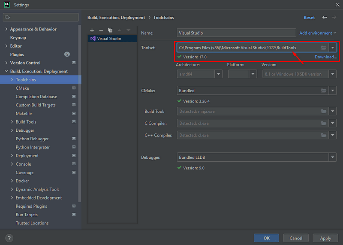Image resolution: width=343 pixels, height=245 pixels.
Task: Click project-level icon beside Custom Build Targets
Action: pos(74,105)
